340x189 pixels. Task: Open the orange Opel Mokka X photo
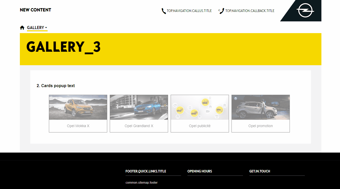click(78, 107)
